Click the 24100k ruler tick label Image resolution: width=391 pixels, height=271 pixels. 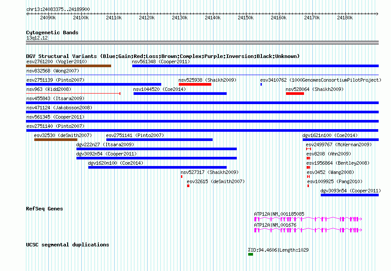pyautogui.click(x=81, y=18)
